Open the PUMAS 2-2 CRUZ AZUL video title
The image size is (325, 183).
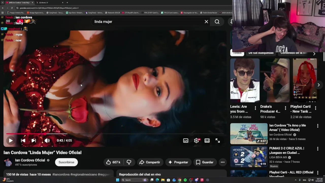click(x=287, y=150)
